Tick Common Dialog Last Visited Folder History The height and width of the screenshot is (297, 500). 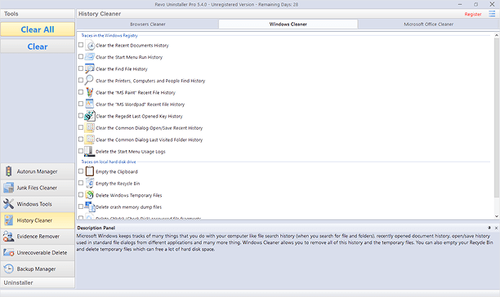point(81,139)
